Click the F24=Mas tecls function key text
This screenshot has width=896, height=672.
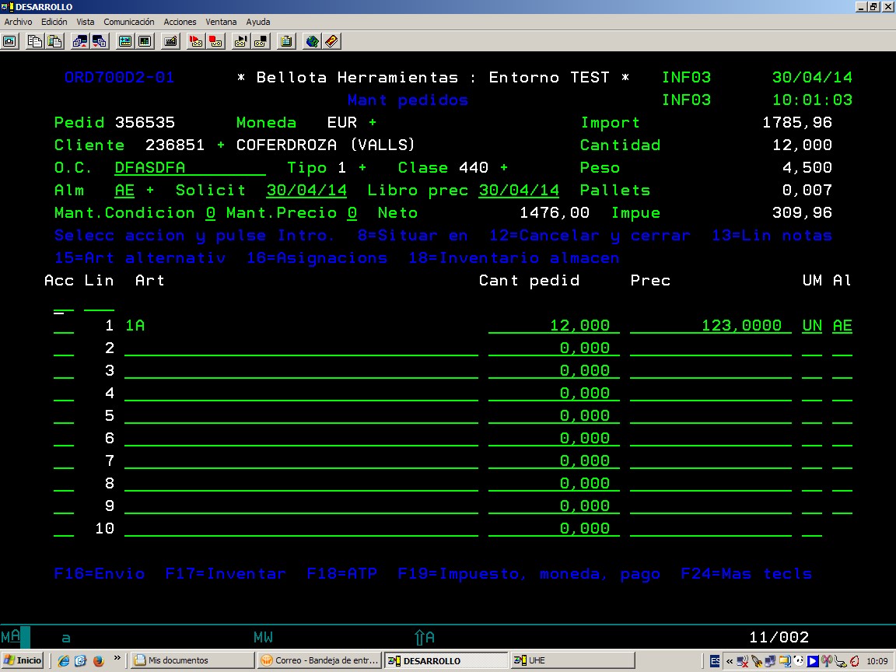[x=746, y=574]
